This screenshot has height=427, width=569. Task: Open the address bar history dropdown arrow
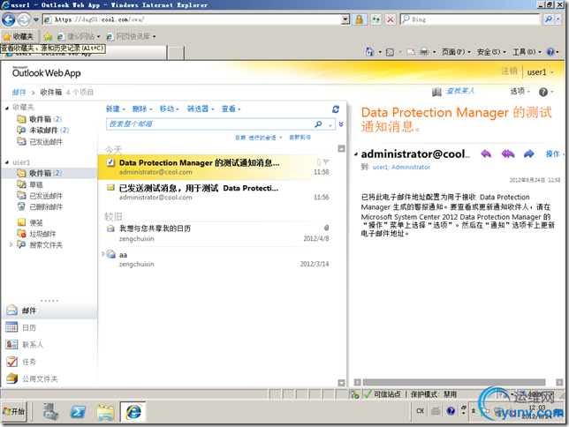point(345,19)
